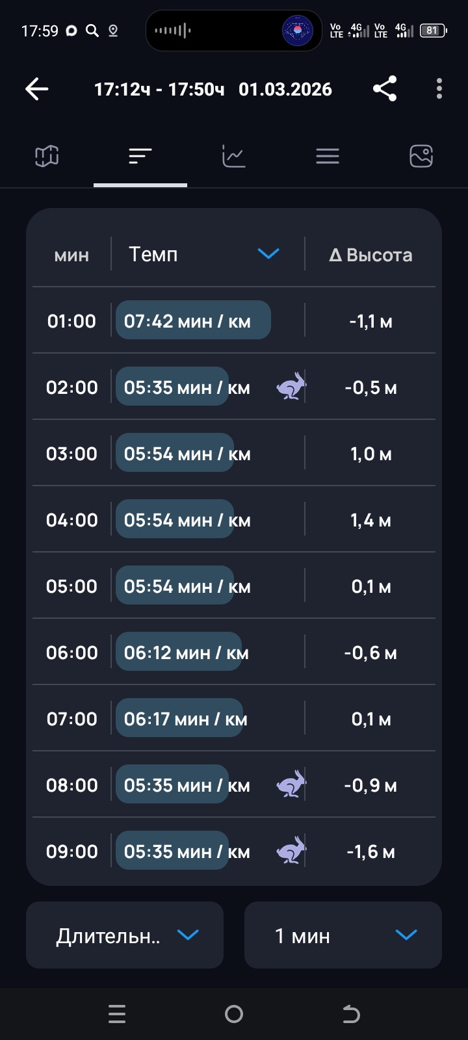Tap the date title 01.03.2026
Screen dimensions: 468x1040
[x=285, y=89]
